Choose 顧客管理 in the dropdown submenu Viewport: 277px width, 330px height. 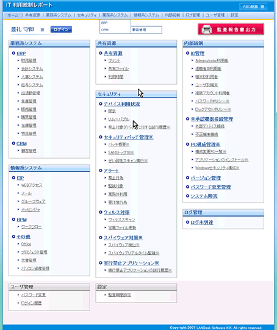(146, 30)
